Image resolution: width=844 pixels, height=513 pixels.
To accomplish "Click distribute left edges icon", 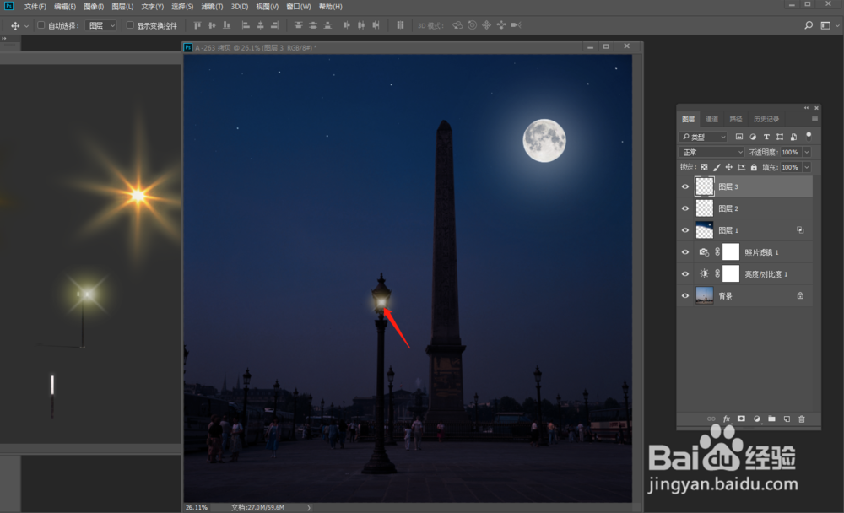I will [346, 25].
